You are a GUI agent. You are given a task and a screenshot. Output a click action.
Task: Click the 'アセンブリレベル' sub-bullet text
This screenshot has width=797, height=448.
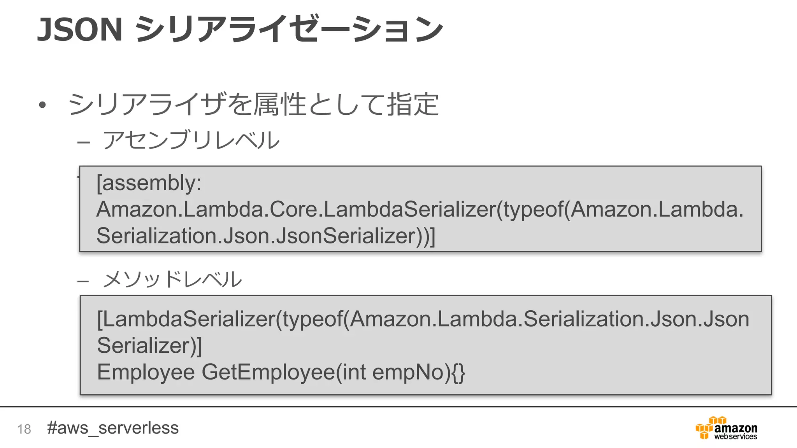(191, 140)
